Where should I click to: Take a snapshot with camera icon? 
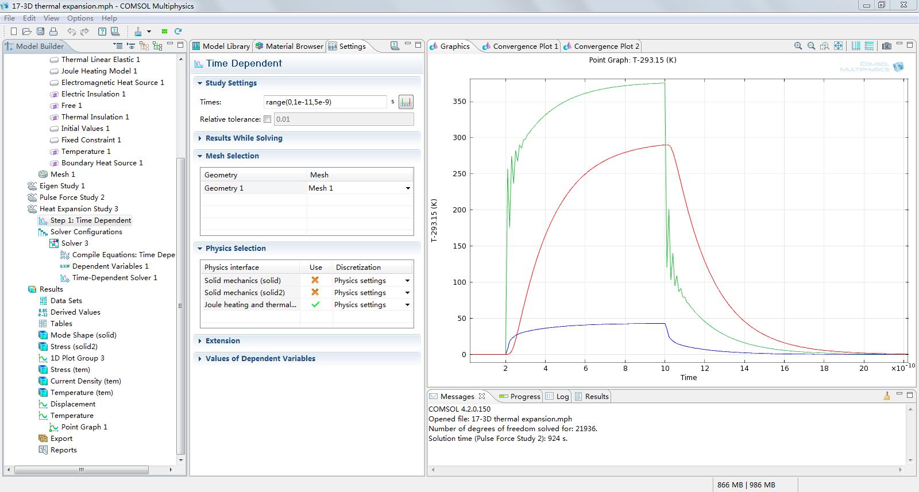coord(886,46)
